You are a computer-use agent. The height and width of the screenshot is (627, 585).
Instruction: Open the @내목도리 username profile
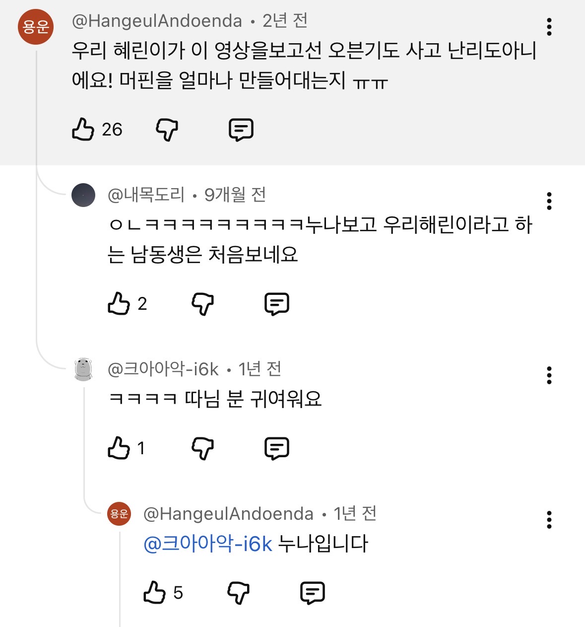(146, 195)
